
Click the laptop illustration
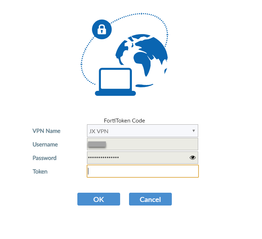115,82
